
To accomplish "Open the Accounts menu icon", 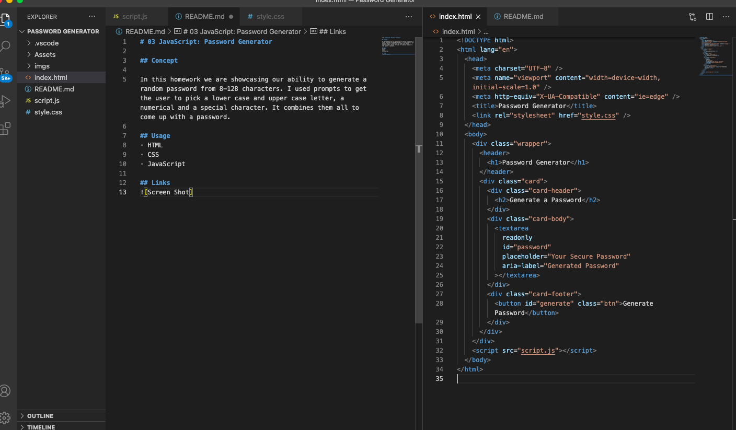I will click(x=5, y=391).
